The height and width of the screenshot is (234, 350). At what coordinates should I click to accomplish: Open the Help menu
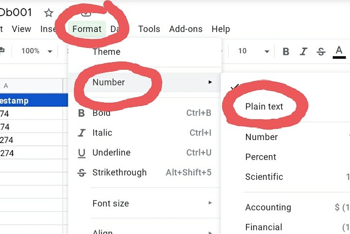click(221, 29)
